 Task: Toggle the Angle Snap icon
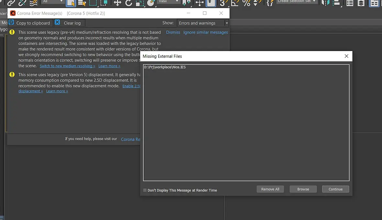point(235,3)
